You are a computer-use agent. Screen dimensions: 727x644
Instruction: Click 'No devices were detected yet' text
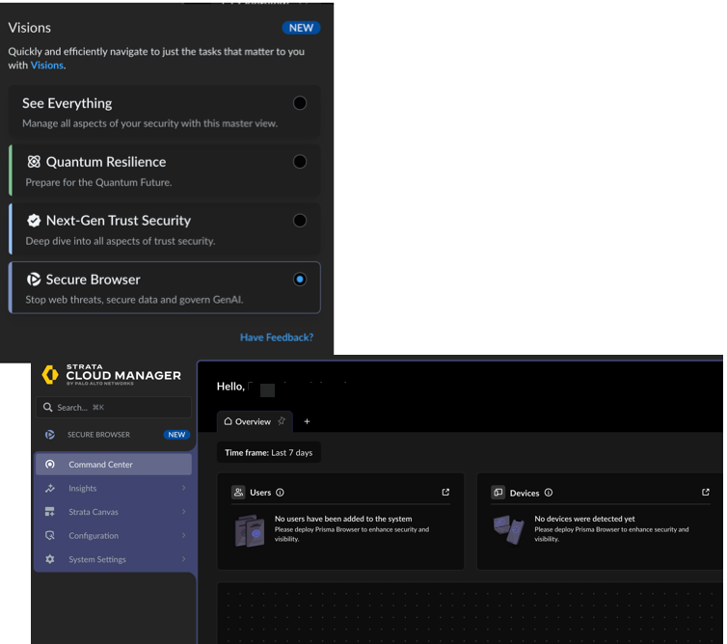click(x=584, y=519)
